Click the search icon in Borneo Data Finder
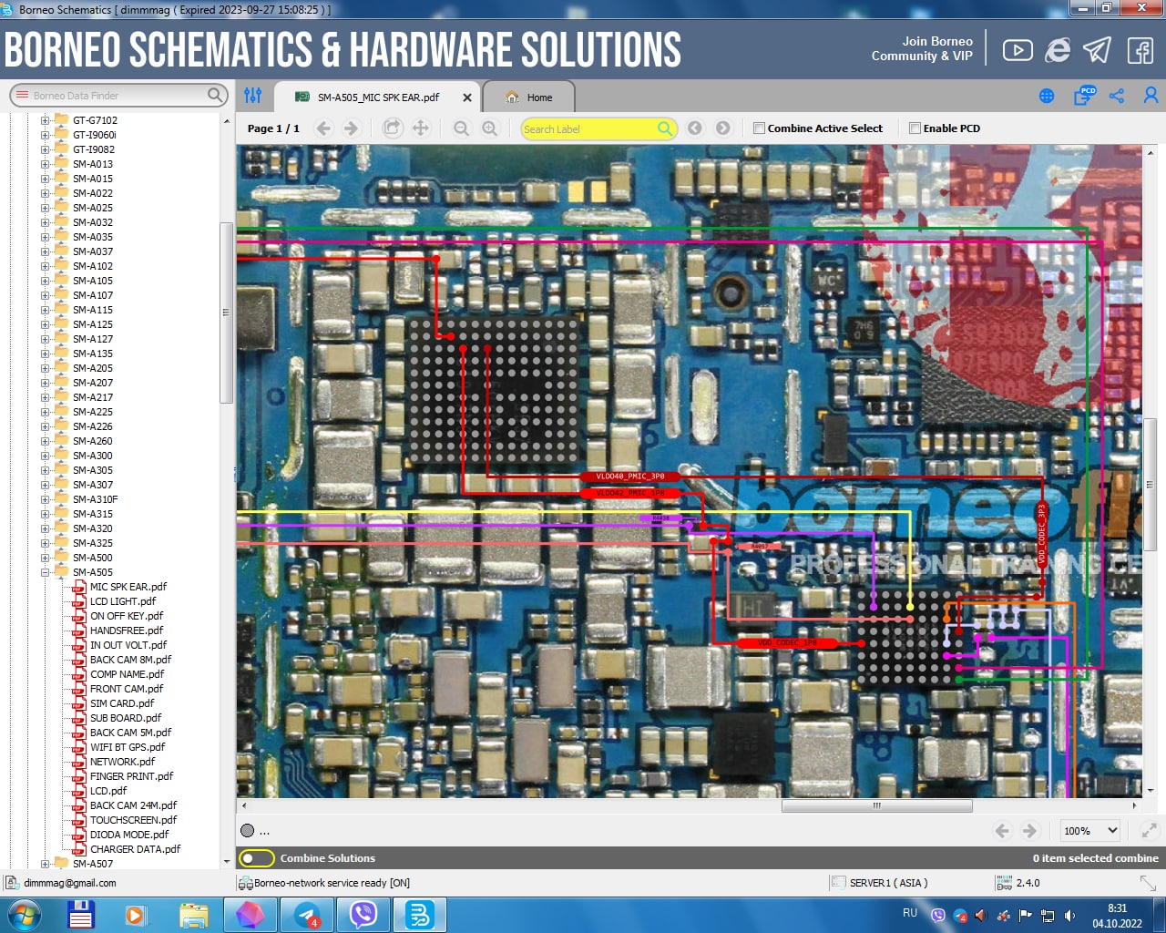The height and width of the screenshot is (933, 1166). pyautogui.click(x=215, y=95)
